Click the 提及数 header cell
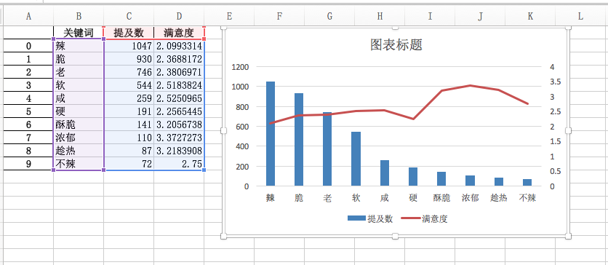608x265 pixels. pos(129,33)
